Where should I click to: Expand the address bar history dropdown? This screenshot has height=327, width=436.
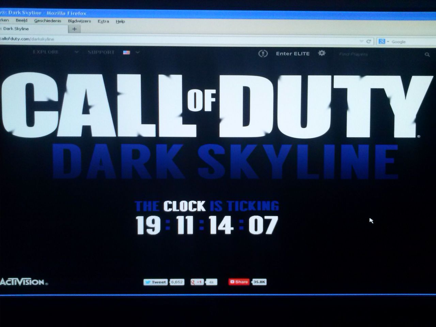coord(361,41)
